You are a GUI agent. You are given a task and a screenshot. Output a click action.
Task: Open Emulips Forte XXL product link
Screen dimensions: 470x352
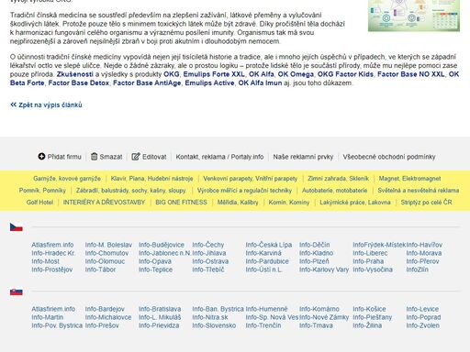pos(214,74)
